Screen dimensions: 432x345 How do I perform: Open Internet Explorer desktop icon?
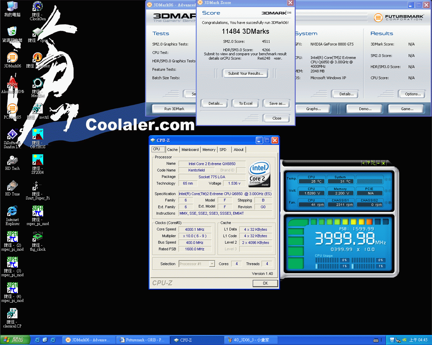coord(12,216)
